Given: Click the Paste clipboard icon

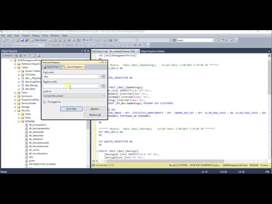Looking at the screenshot, I should [78, 40].
